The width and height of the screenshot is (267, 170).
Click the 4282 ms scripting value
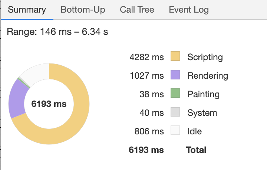pyautogui.click(x=146, y=57)
